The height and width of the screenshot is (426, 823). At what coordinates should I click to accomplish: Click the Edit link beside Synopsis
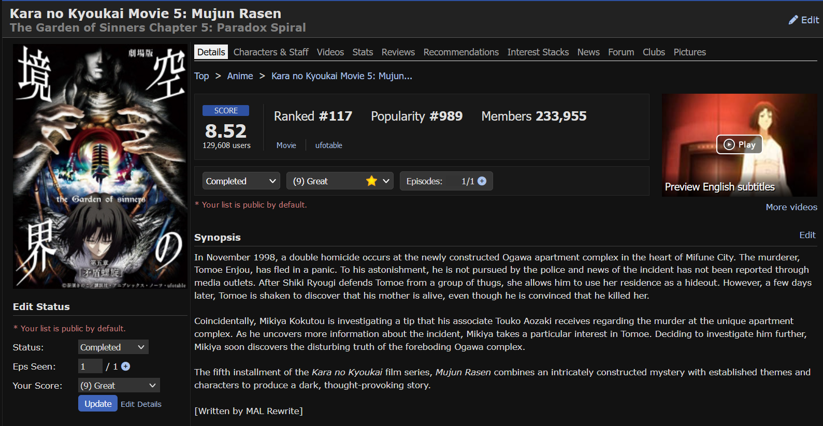pos(807,235)
